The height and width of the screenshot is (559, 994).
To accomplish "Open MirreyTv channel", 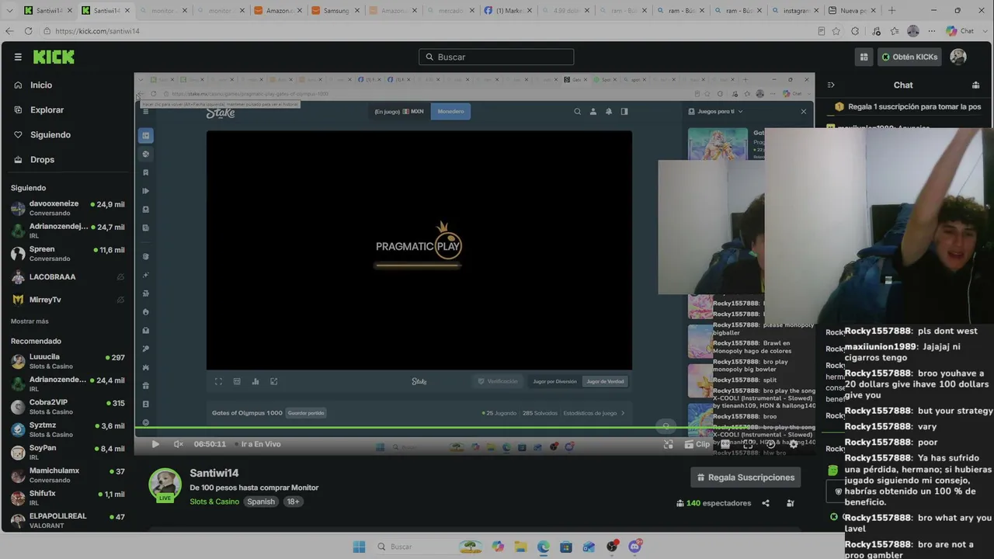I will coord(67,299).
